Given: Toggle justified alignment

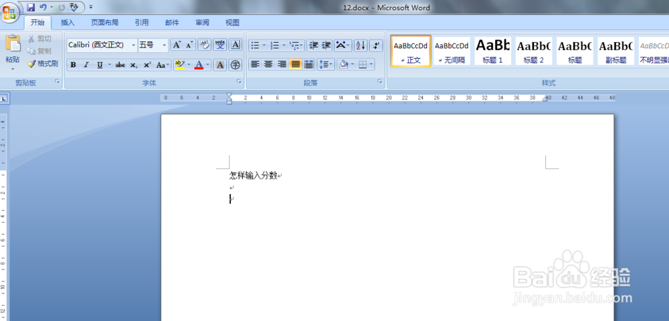Looking at the screenshot, I should (295, 64).
